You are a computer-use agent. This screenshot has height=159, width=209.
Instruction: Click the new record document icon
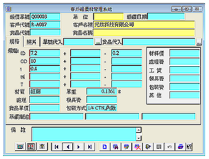click(105, 147)
